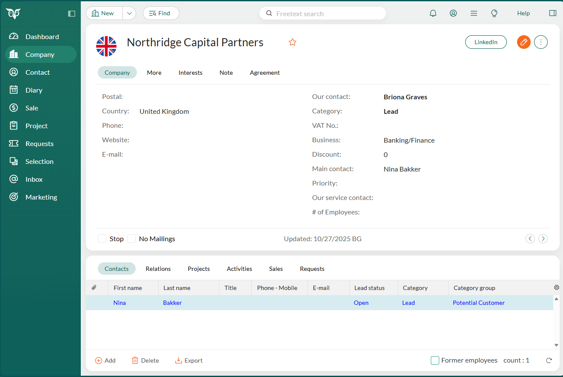The height and width of the screenshot is (377, 563).
Task: Edit the company using the orange pencil icon
Action: (x=523, y=42)
